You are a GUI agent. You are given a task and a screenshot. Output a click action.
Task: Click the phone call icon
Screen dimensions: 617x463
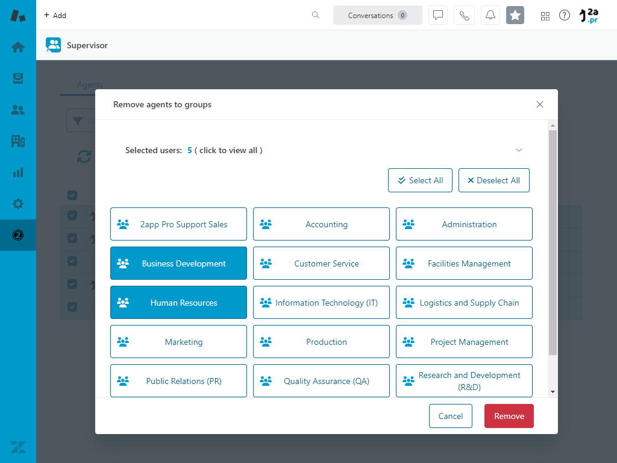click(464, 16)
